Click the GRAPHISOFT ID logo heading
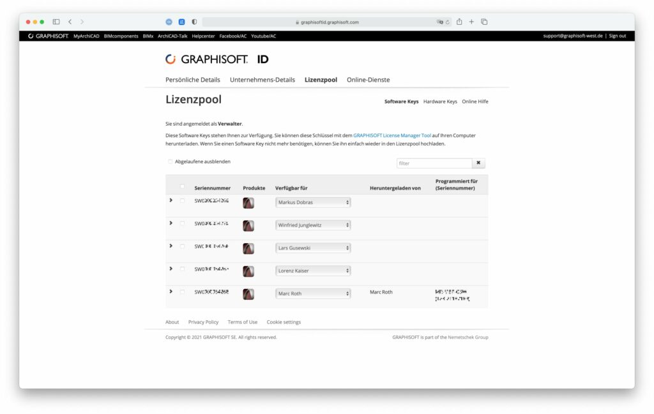This screenshot has width=654, height=414. pyautogui.click(x=217, y=59)
